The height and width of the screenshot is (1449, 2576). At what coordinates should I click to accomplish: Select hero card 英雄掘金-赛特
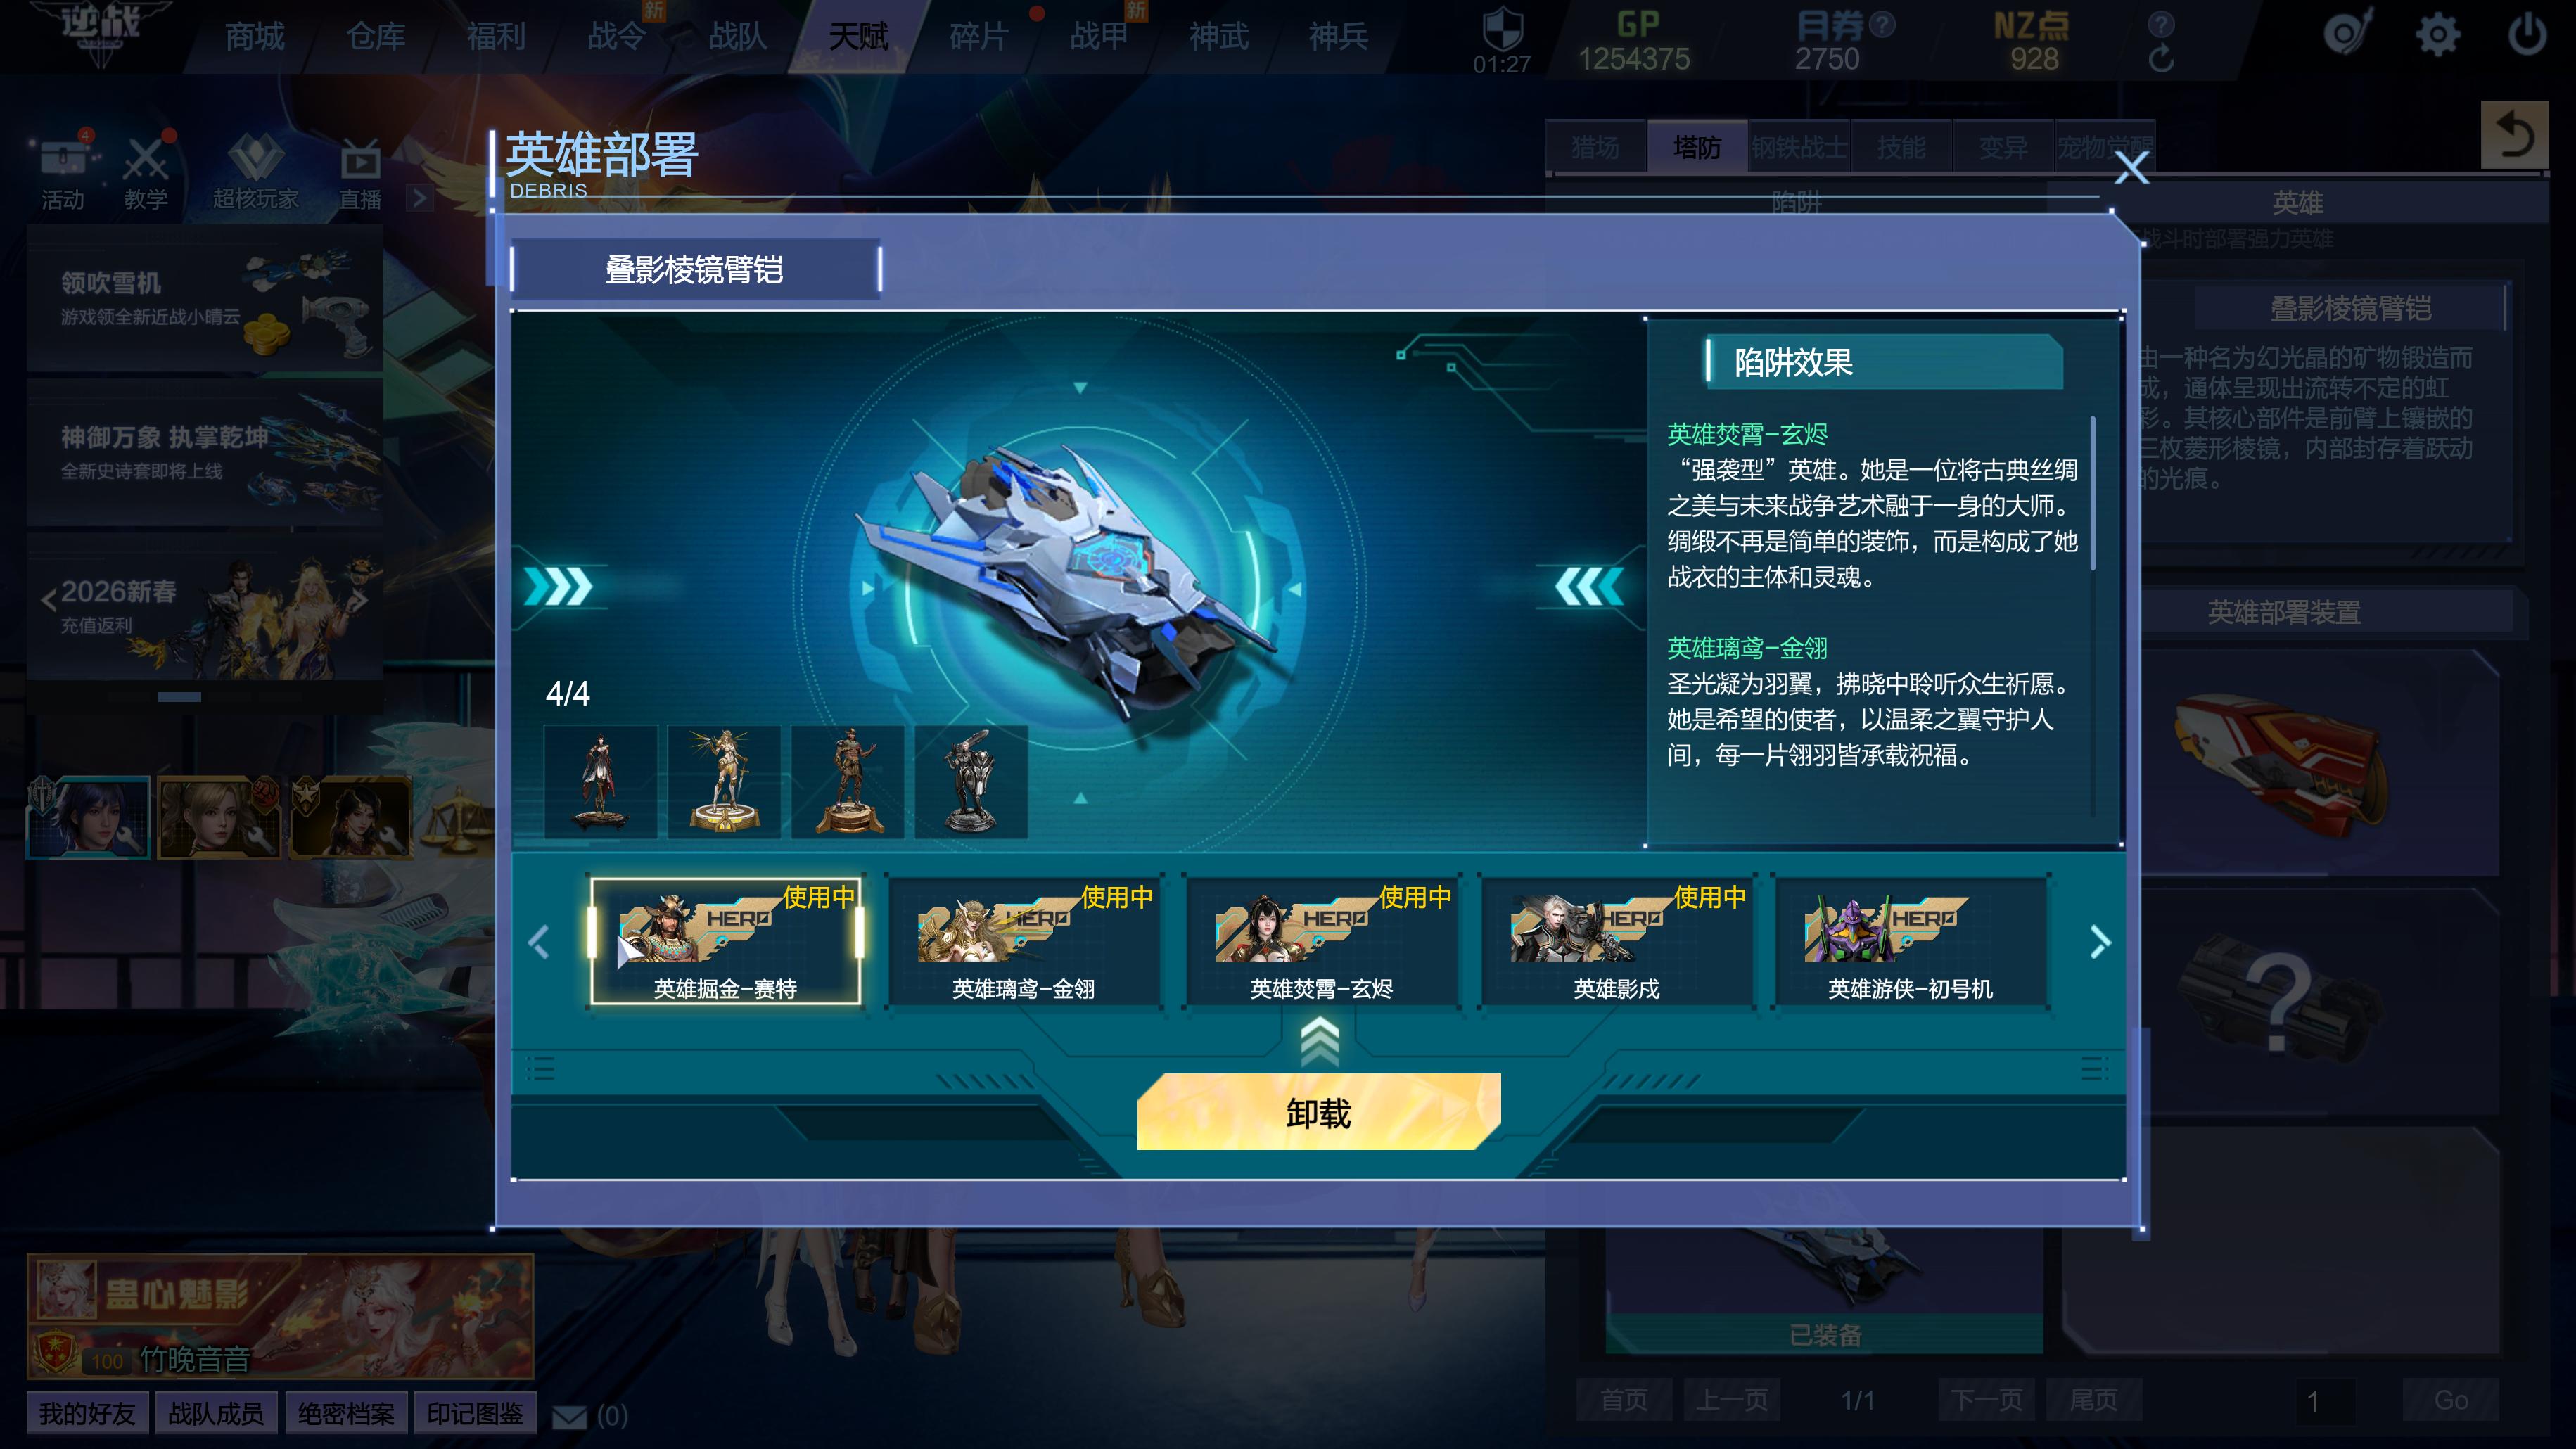click(725, 941)
